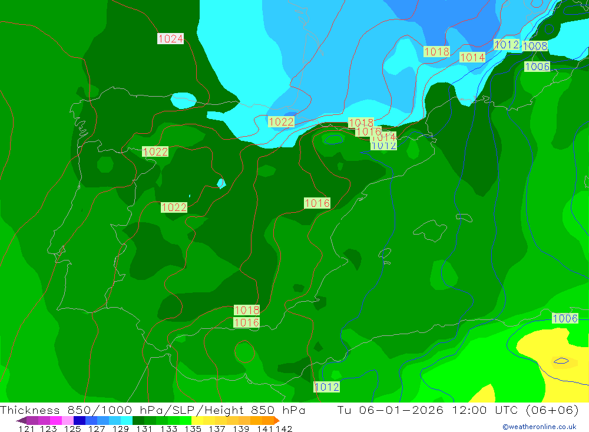Click the 1022 label beside the cyan area
Viewport: 589px width, 432px height.
click(x=281, y=122)
